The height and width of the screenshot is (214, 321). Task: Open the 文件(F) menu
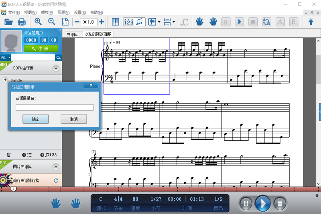[x=14, y=12]
